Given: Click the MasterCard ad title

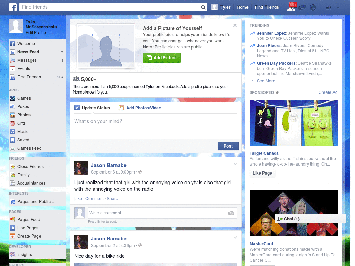Looking at the screenshot, I should click(261, 244).
